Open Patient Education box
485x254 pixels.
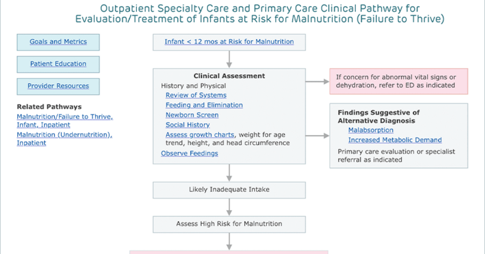58,64
